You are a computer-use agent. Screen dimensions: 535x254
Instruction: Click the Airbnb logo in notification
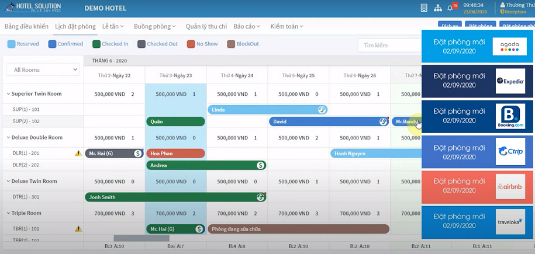(510, 187)
